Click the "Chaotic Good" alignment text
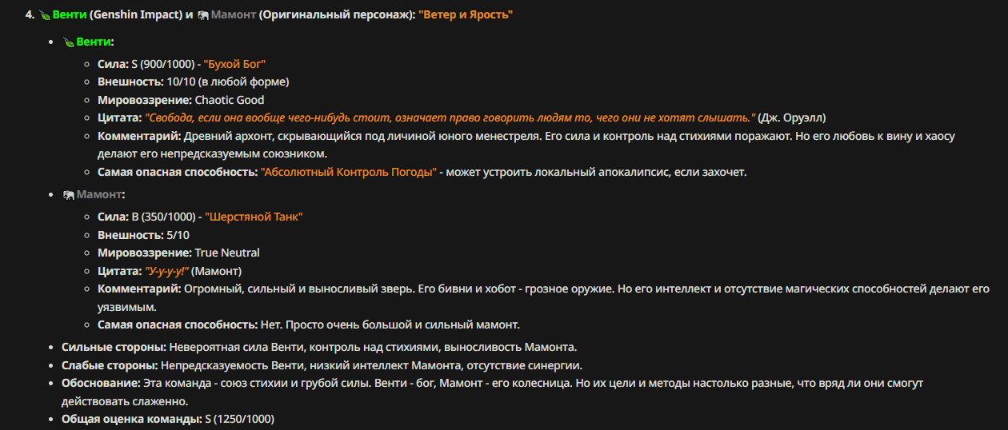The height and width of the screenshot is (430, 1008). pos(229,100)
